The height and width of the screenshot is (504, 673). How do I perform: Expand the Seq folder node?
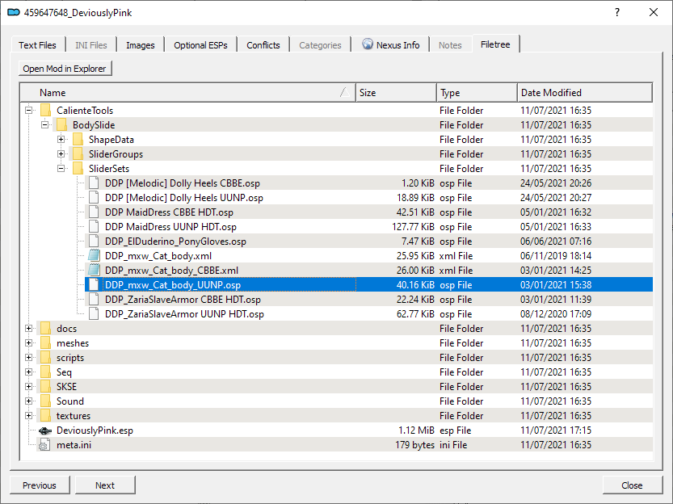coord(29,372)
